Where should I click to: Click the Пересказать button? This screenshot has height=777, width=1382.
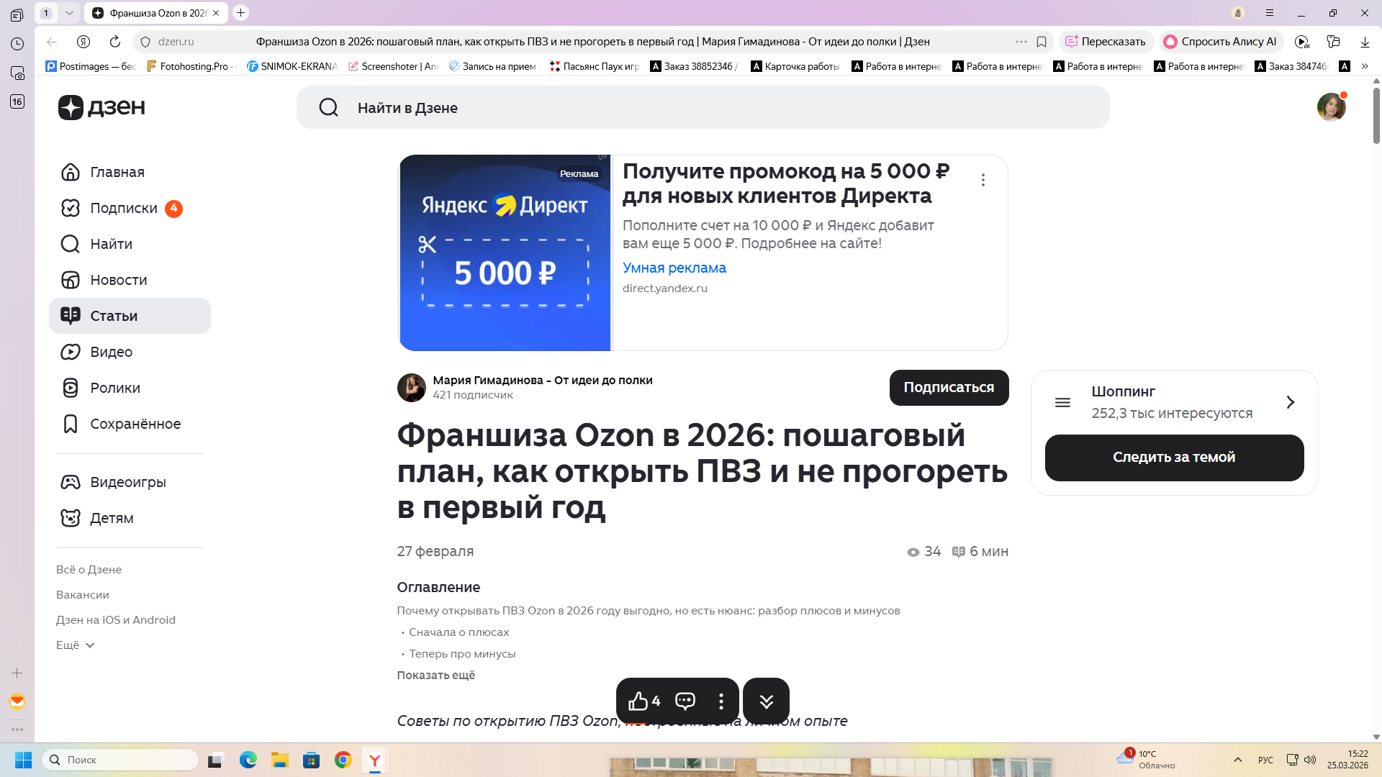tap(1106, 42)
